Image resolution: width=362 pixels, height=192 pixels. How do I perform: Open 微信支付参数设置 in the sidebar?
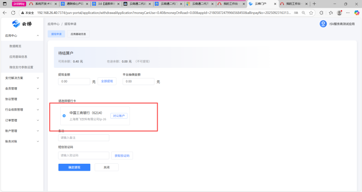[21, 67]
